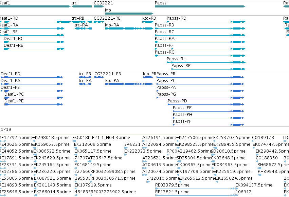Click the CG32221 gene label
The image size is (289, 197).
[103, 3]
